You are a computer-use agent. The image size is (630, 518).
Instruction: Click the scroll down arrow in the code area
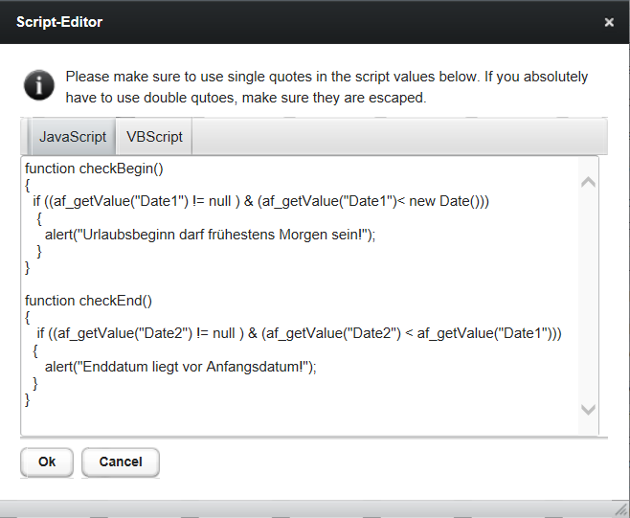[x=588, y=410]
